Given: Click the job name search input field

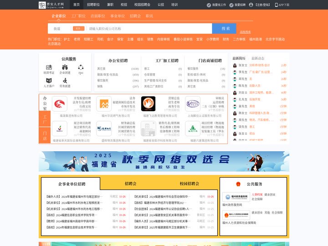Looking at the screenshot, I should point(149,29).
